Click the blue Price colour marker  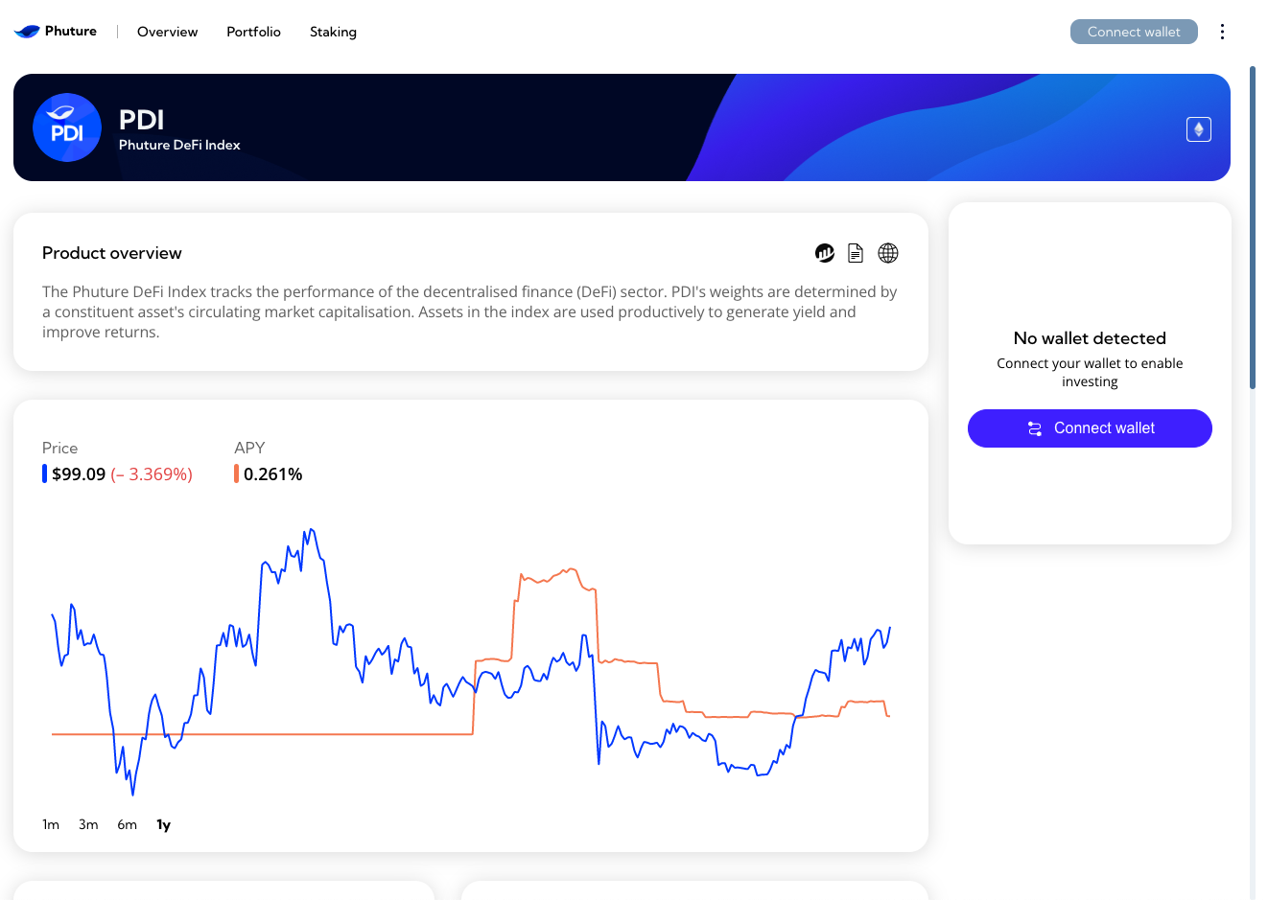pyautogui.click(x=44, y=473)
